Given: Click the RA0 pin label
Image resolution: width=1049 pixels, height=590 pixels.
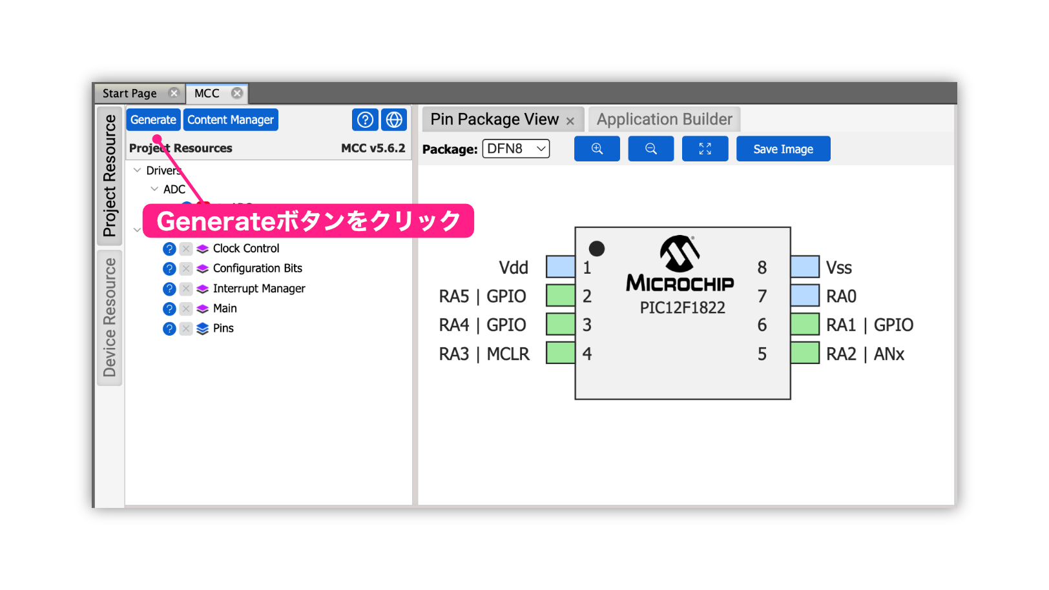Looking at the screenshot, I should point(842,296).
